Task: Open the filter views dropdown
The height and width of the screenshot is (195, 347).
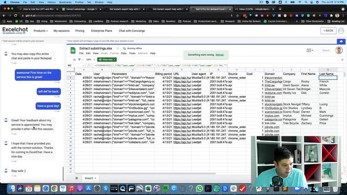Action: [x=80, y=60]
